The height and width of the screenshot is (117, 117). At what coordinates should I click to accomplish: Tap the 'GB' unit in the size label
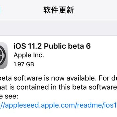[x=30, y=64]
